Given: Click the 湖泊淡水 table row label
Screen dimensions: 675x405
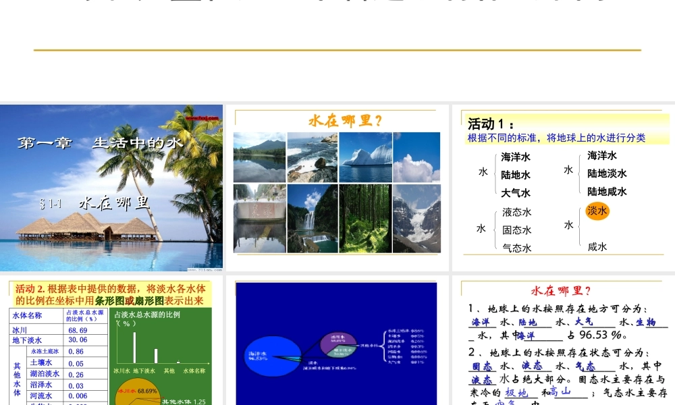Looking at the screenshot, I should click(x=45, y=373).
